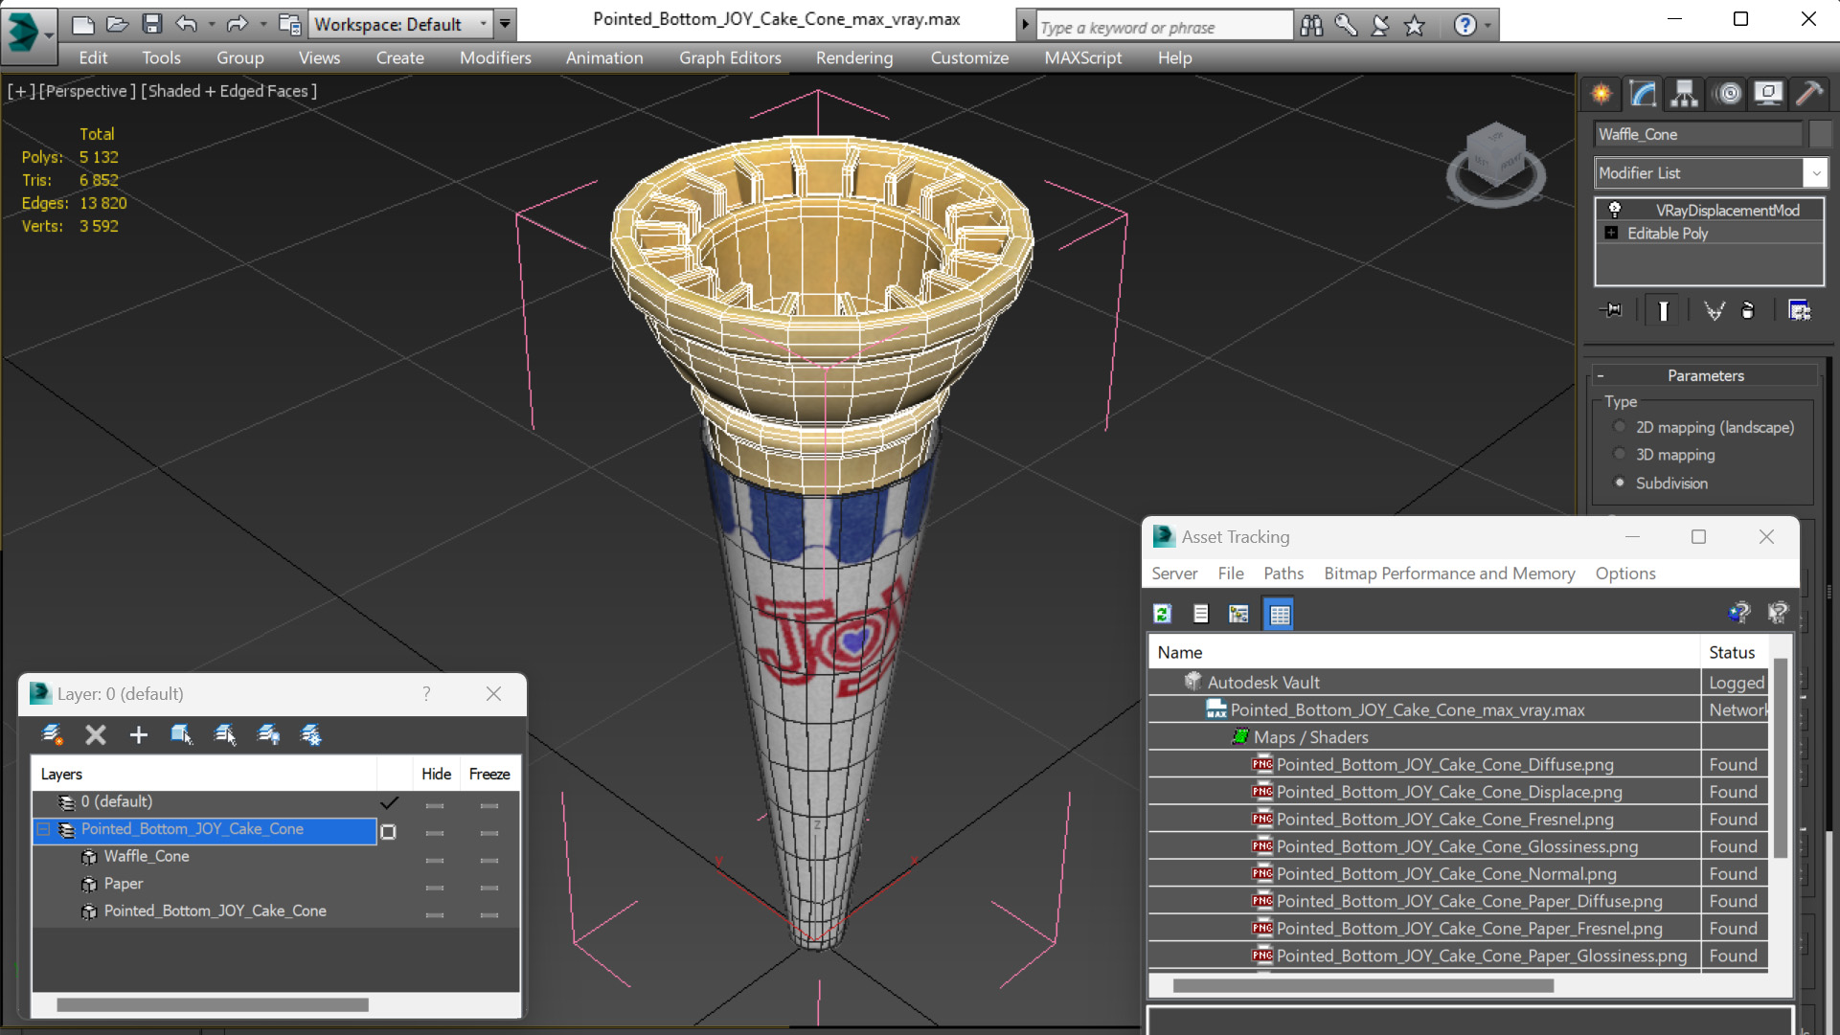Toggle Freeze for 0 (default) layer
1840x1035 pixels.
coord(489,805)
